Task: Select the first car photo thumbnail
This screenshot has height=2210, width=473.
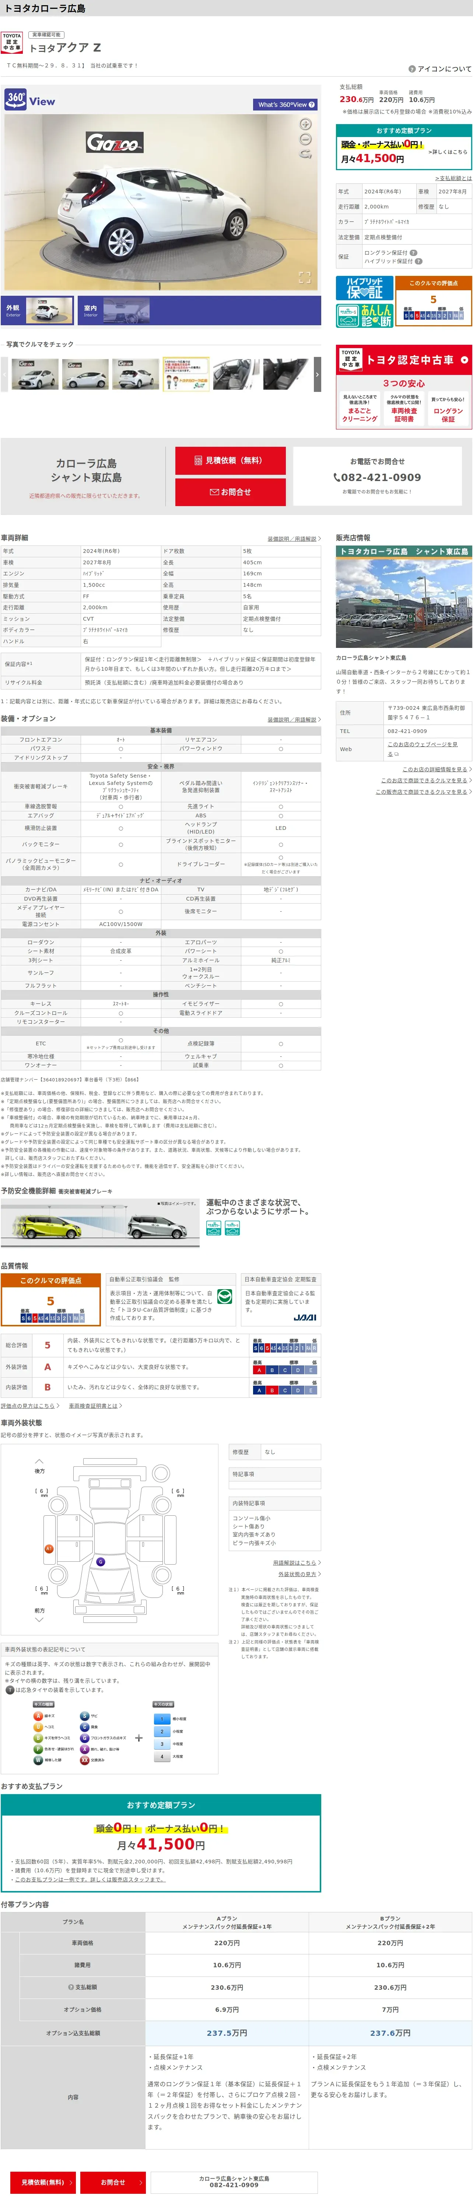Action: click(x=35, y=374)
